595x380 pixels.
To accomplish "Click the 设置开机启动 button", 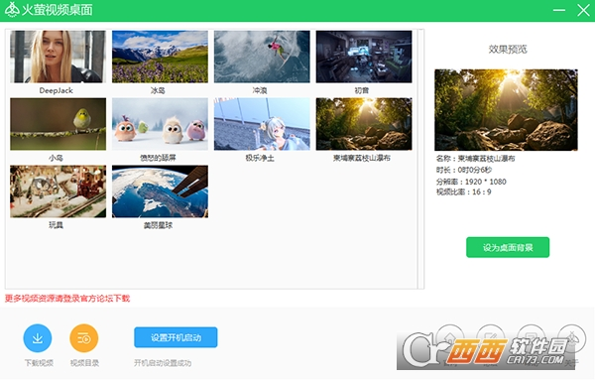I will click(176, 337).
